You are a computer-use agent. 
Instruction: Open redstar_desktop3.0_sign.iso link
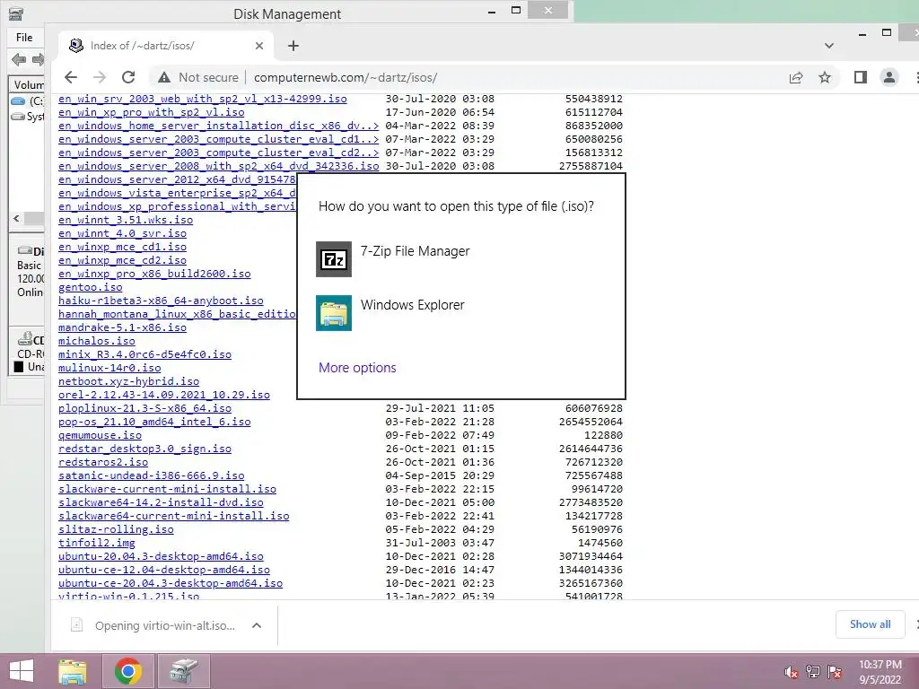tap(144, 449)
